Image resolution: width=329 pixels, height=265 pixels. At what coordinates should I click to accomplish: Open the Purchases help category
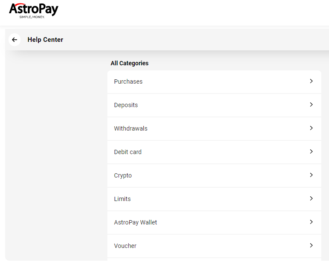tap(128, 82)
